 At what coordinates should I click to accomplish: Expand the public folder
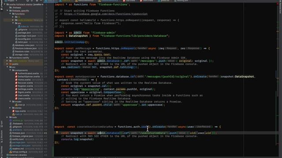click(7, 64)
